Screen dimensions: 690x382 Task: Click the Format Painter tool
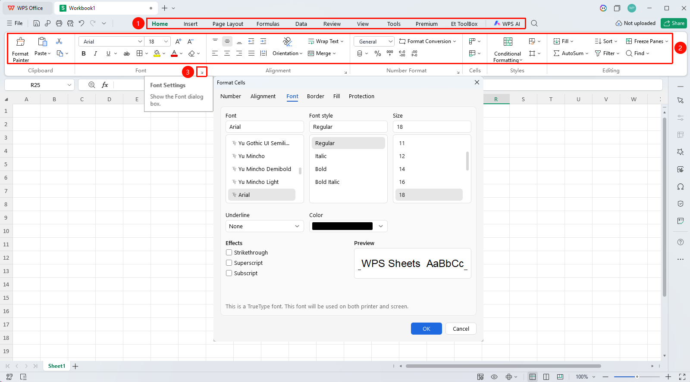point(20,49)
